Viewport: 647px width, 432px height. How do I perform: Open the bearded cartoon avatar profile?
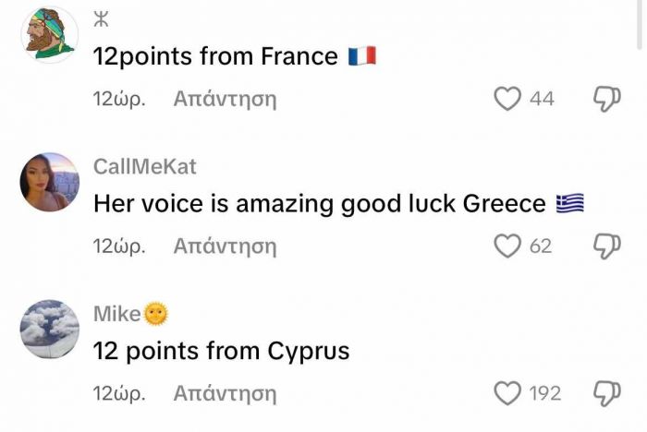pos(49,34)
